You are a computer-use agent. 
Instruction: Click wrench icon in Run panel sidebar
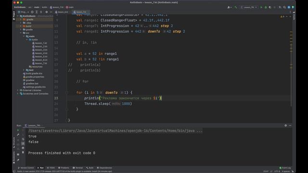click(x=18, y=135)
